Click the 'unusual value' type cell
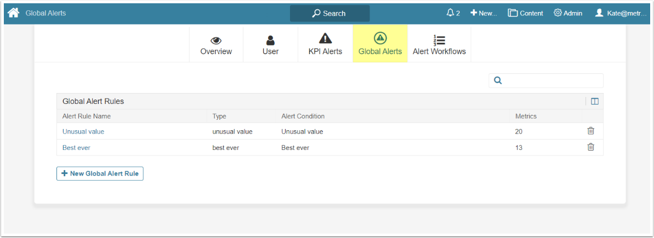 232,131
